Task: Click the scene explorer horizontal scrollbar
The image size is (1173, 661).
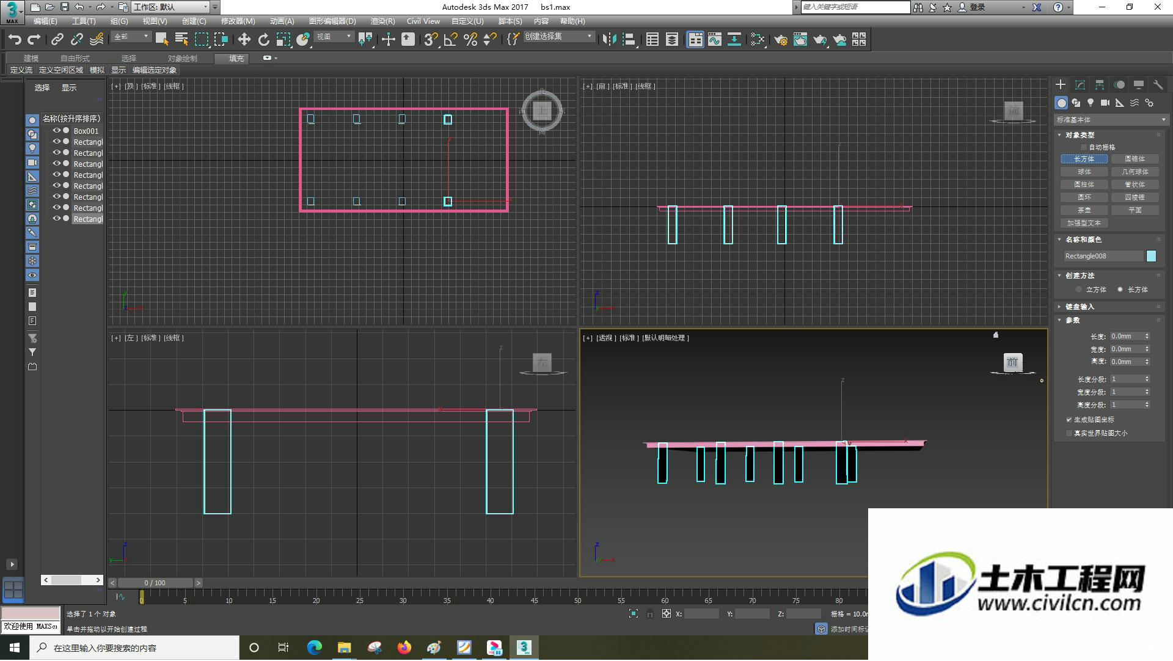Action: 72,580
